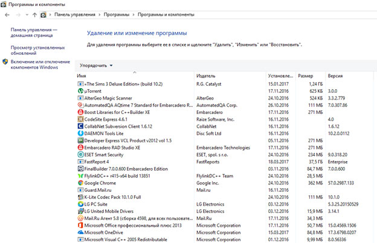Open the 'Упорядочить' dropdown menu
The height and width of the screenshot is (243, 377).
[x=96, y=66]
